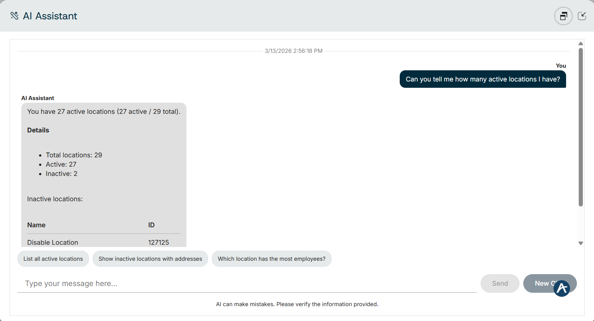Click the minimize-to-corner arrow icon
Image resolution: width=594 pixels, height=321 pixels.
click(x=582, y=16)
